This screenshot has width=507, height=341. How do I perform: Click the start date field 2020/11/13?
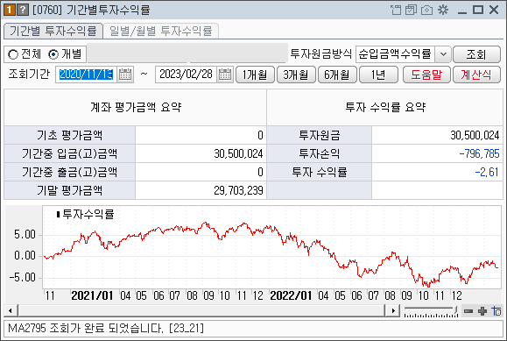click(86, 75)
